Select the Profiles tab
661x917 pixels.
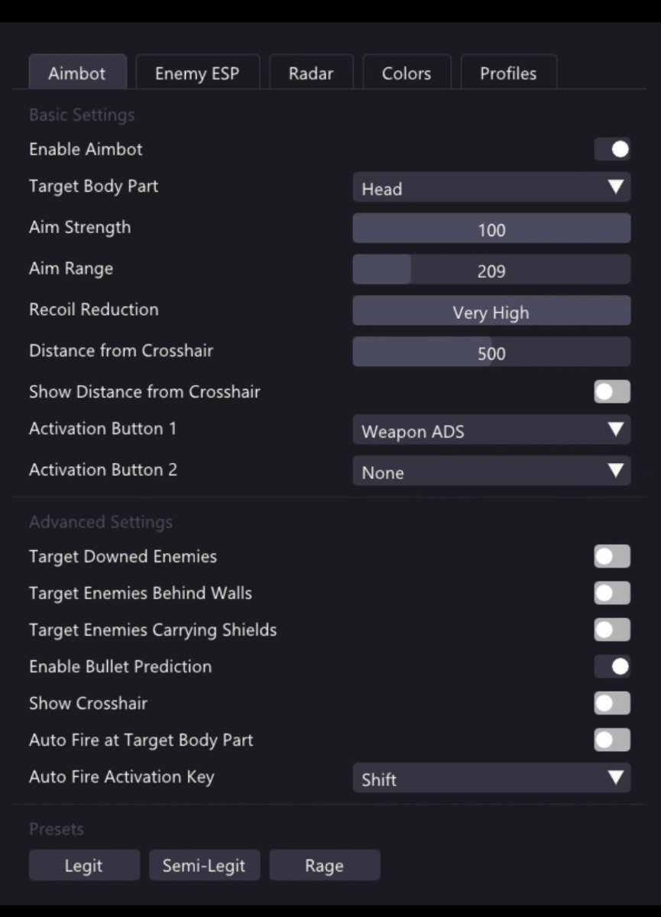coord(508,73)
